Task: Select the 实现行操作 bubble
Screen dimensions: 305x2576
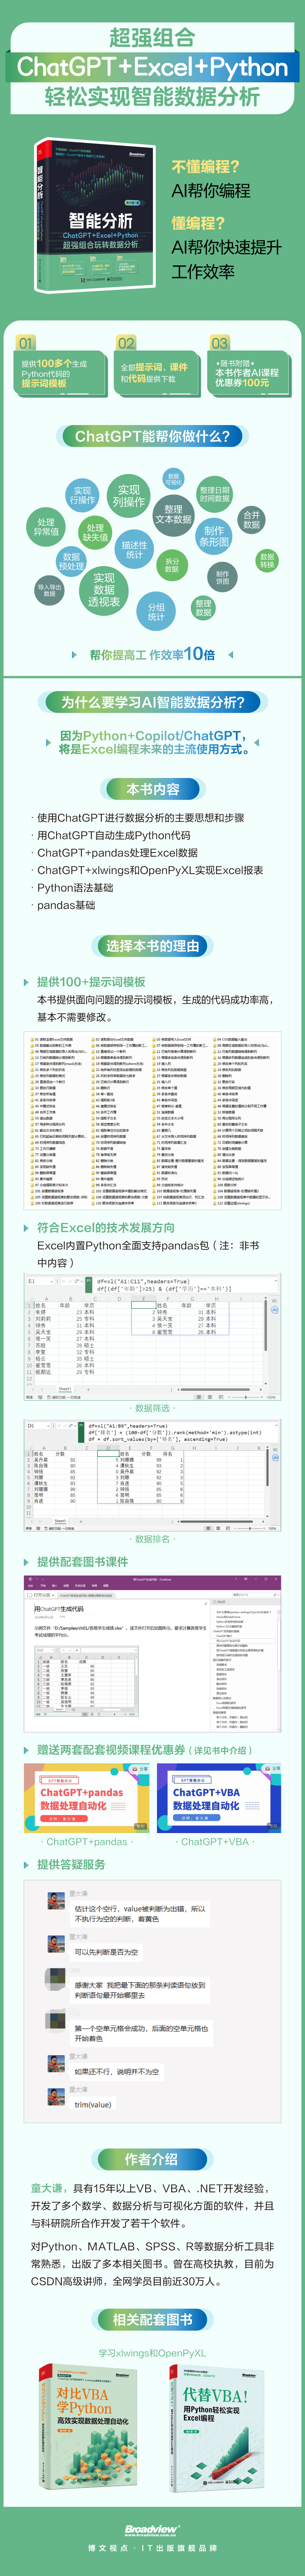Action: click(82, 496)
